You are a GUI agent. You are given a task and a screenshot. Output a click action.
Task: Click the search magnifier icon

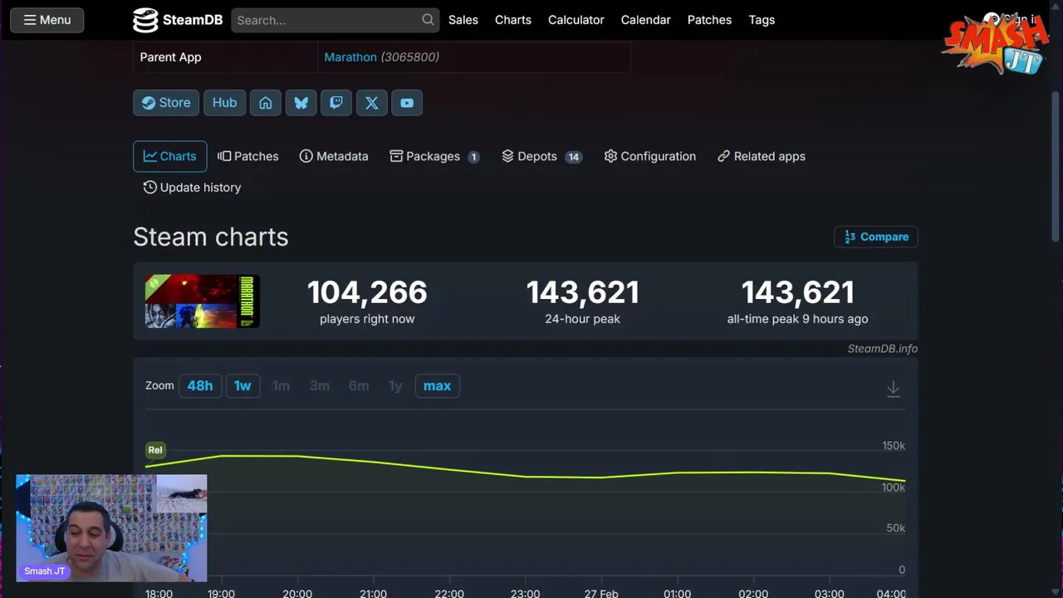coord(428,20)
